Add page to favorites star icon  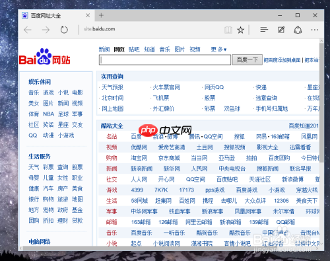[240, 30]
